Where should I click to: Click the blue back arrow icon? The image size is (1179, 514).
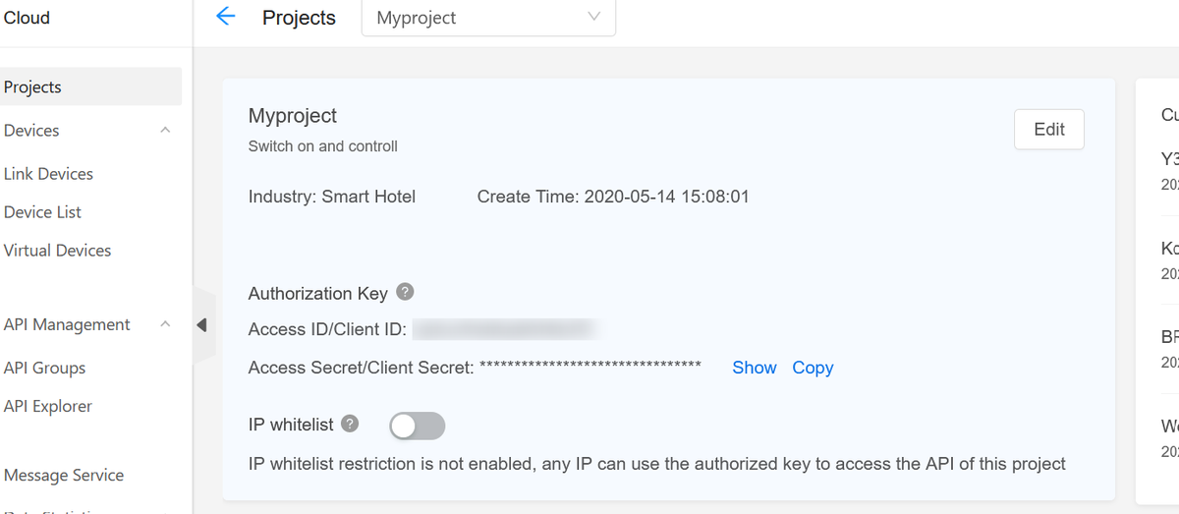pyautogui.click(x=226, y=17)
